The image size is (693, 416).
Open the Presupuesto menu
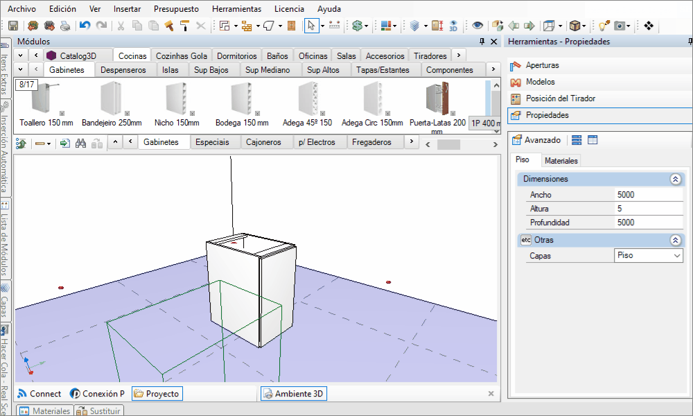pos(176,9)
